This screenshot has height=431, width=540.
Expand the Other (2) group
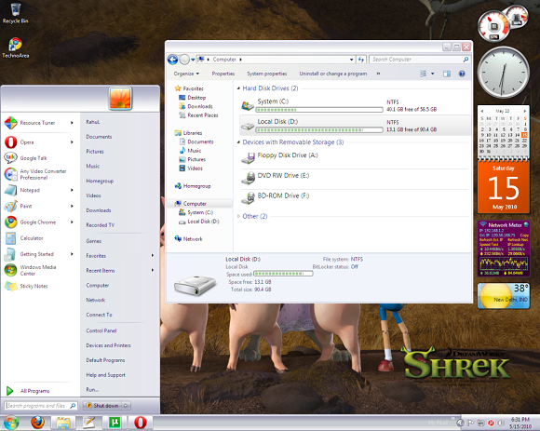point(238,216)
